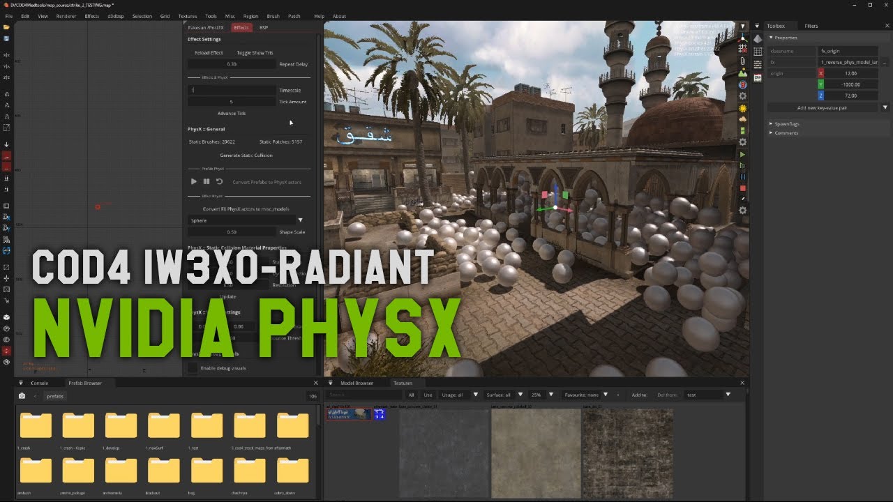Click the origin Z value 72.00 field

[850, 96]
